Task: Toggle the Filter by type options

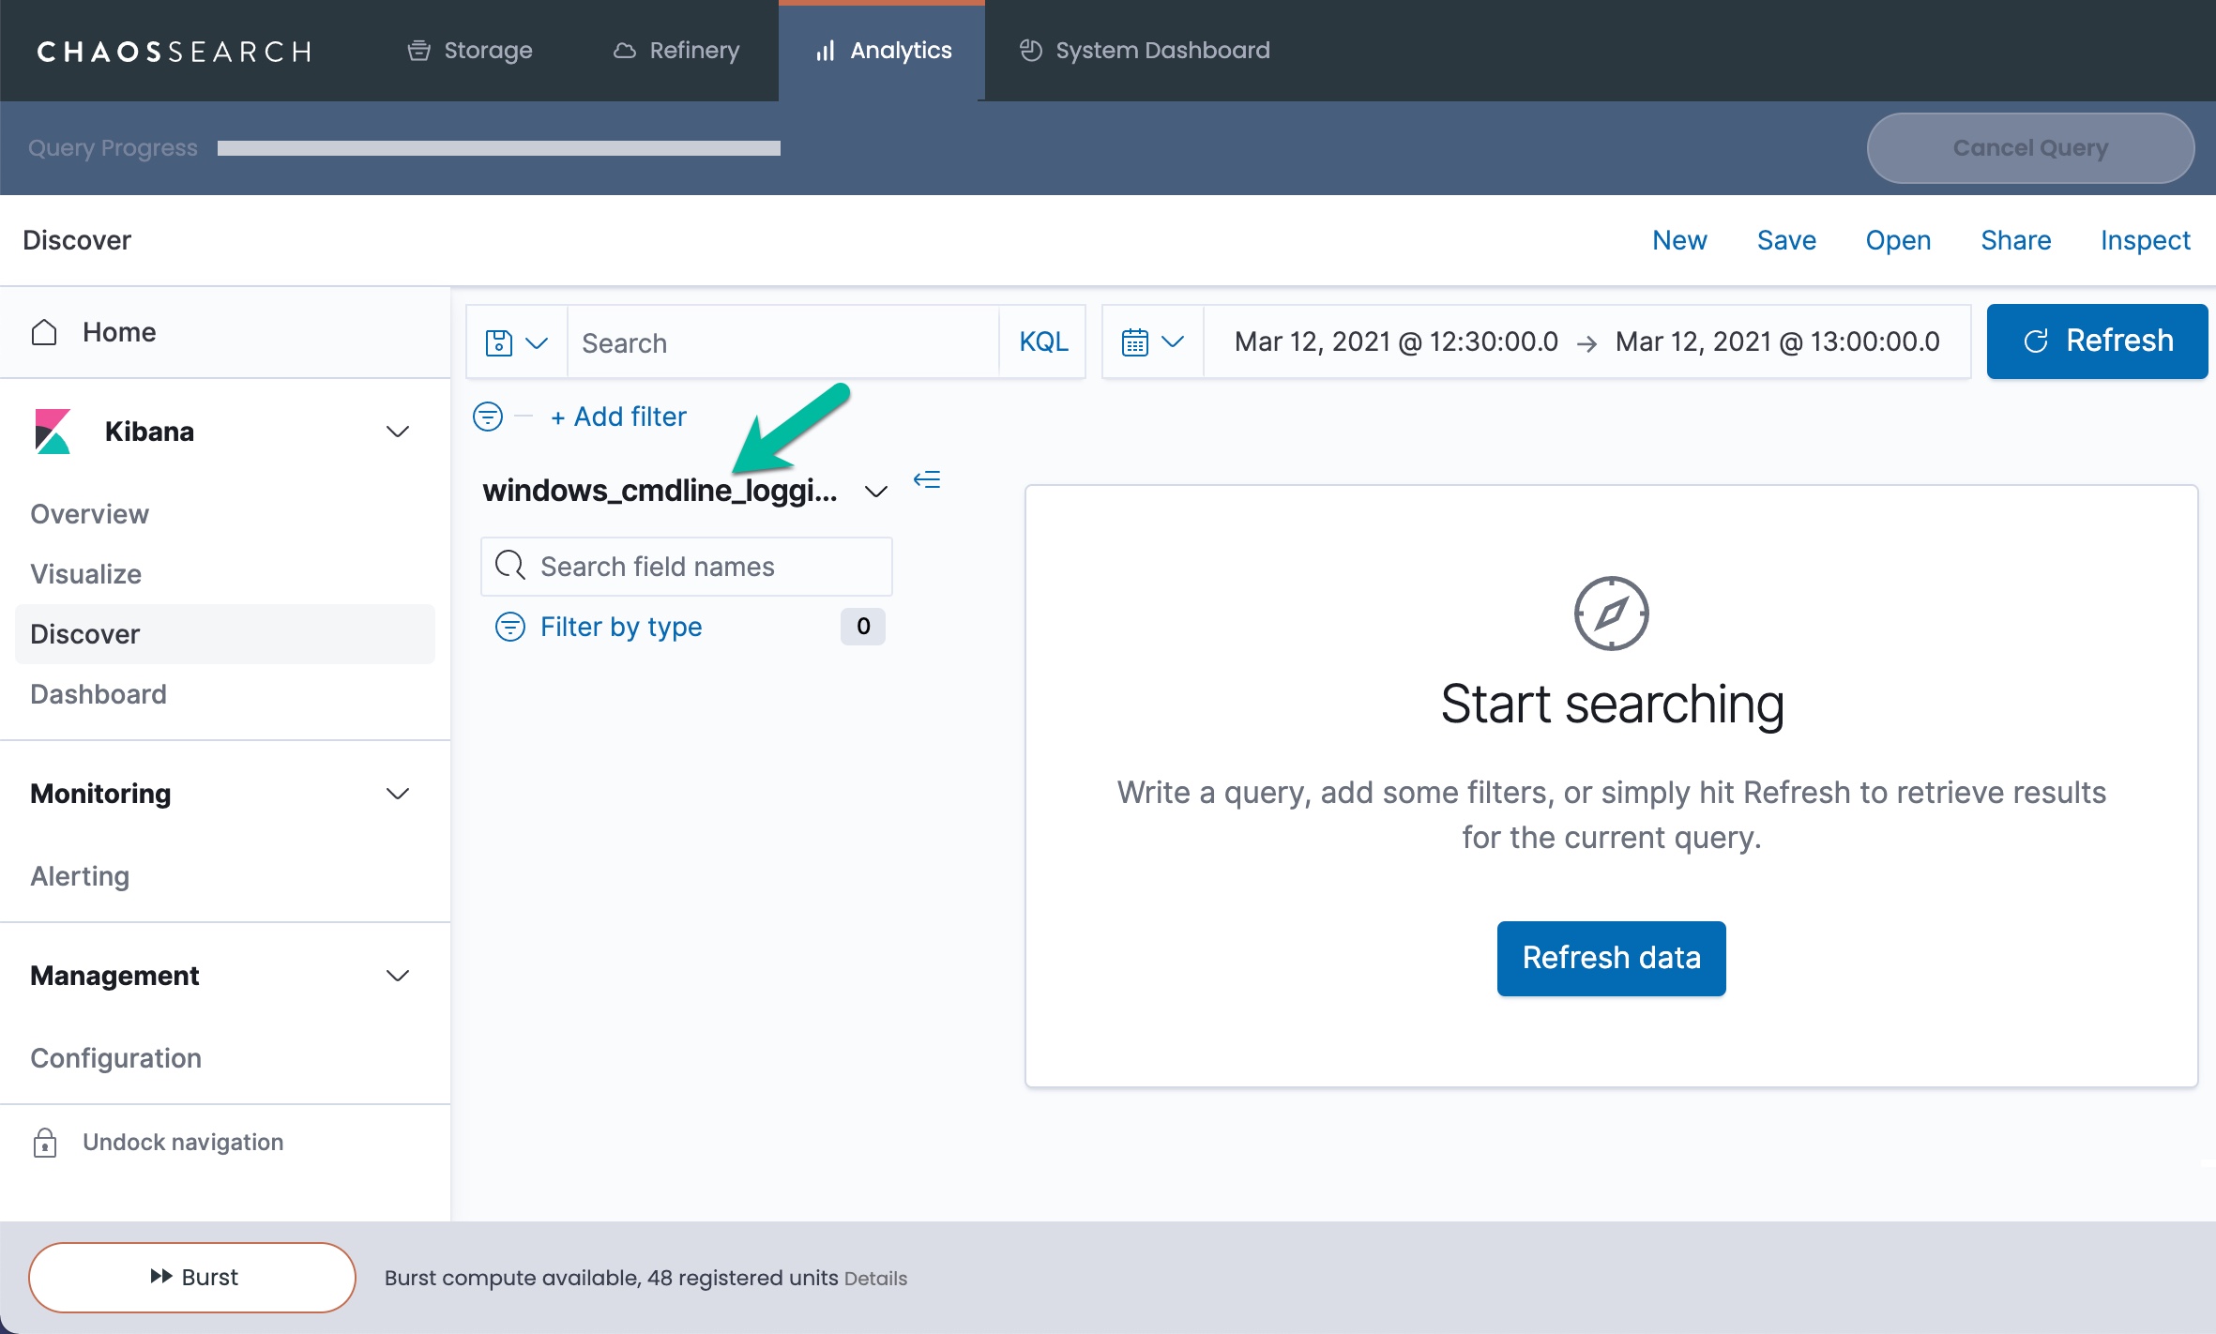Action: (621, 627)
